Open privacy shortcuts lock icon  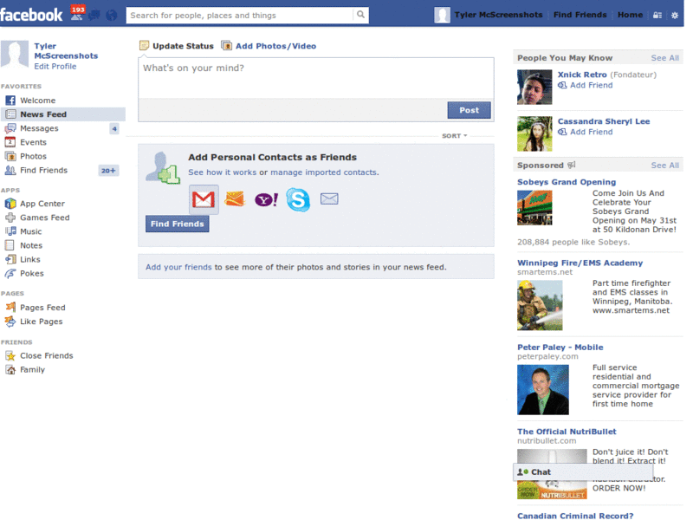pyautogui.click(x=657, y=15)
